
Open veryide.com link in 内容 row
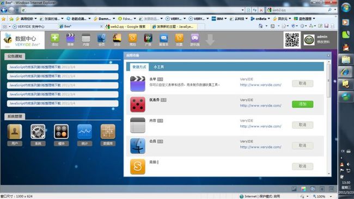260,127
